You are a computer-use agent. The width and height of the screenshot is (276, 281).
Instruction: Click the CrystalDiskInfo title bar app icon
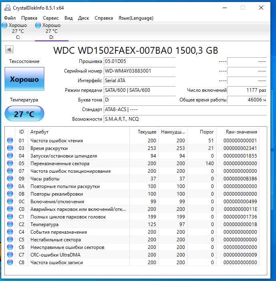coord(8,8)
